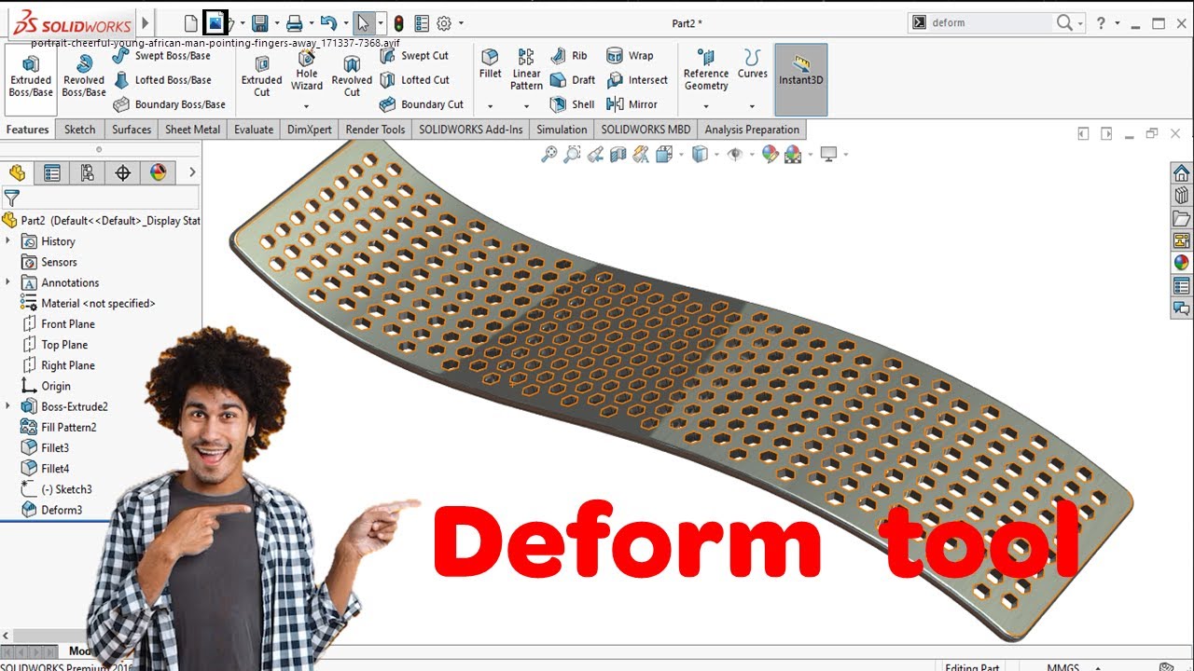Viewport: 1194px width, 671px height.
Task: Click the Curves tool icon
Action: click(753, 65)
